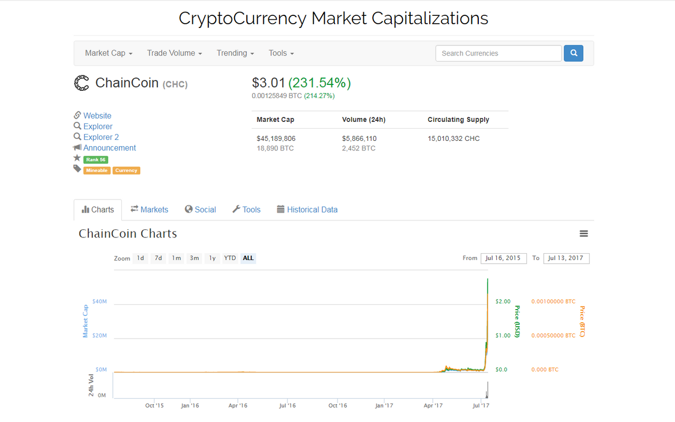Click the Mineable tag badge
675x422 pixels.
pos(97,170)
